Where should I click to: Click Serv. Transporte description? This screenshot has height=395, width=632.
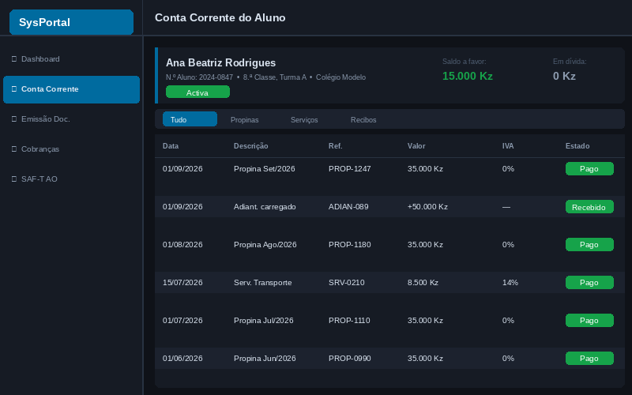pyautogui.click(x=262, y=283)
